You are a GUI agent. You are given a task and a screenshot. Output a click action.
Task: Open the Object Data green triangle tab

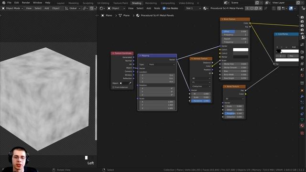[302, 120]
